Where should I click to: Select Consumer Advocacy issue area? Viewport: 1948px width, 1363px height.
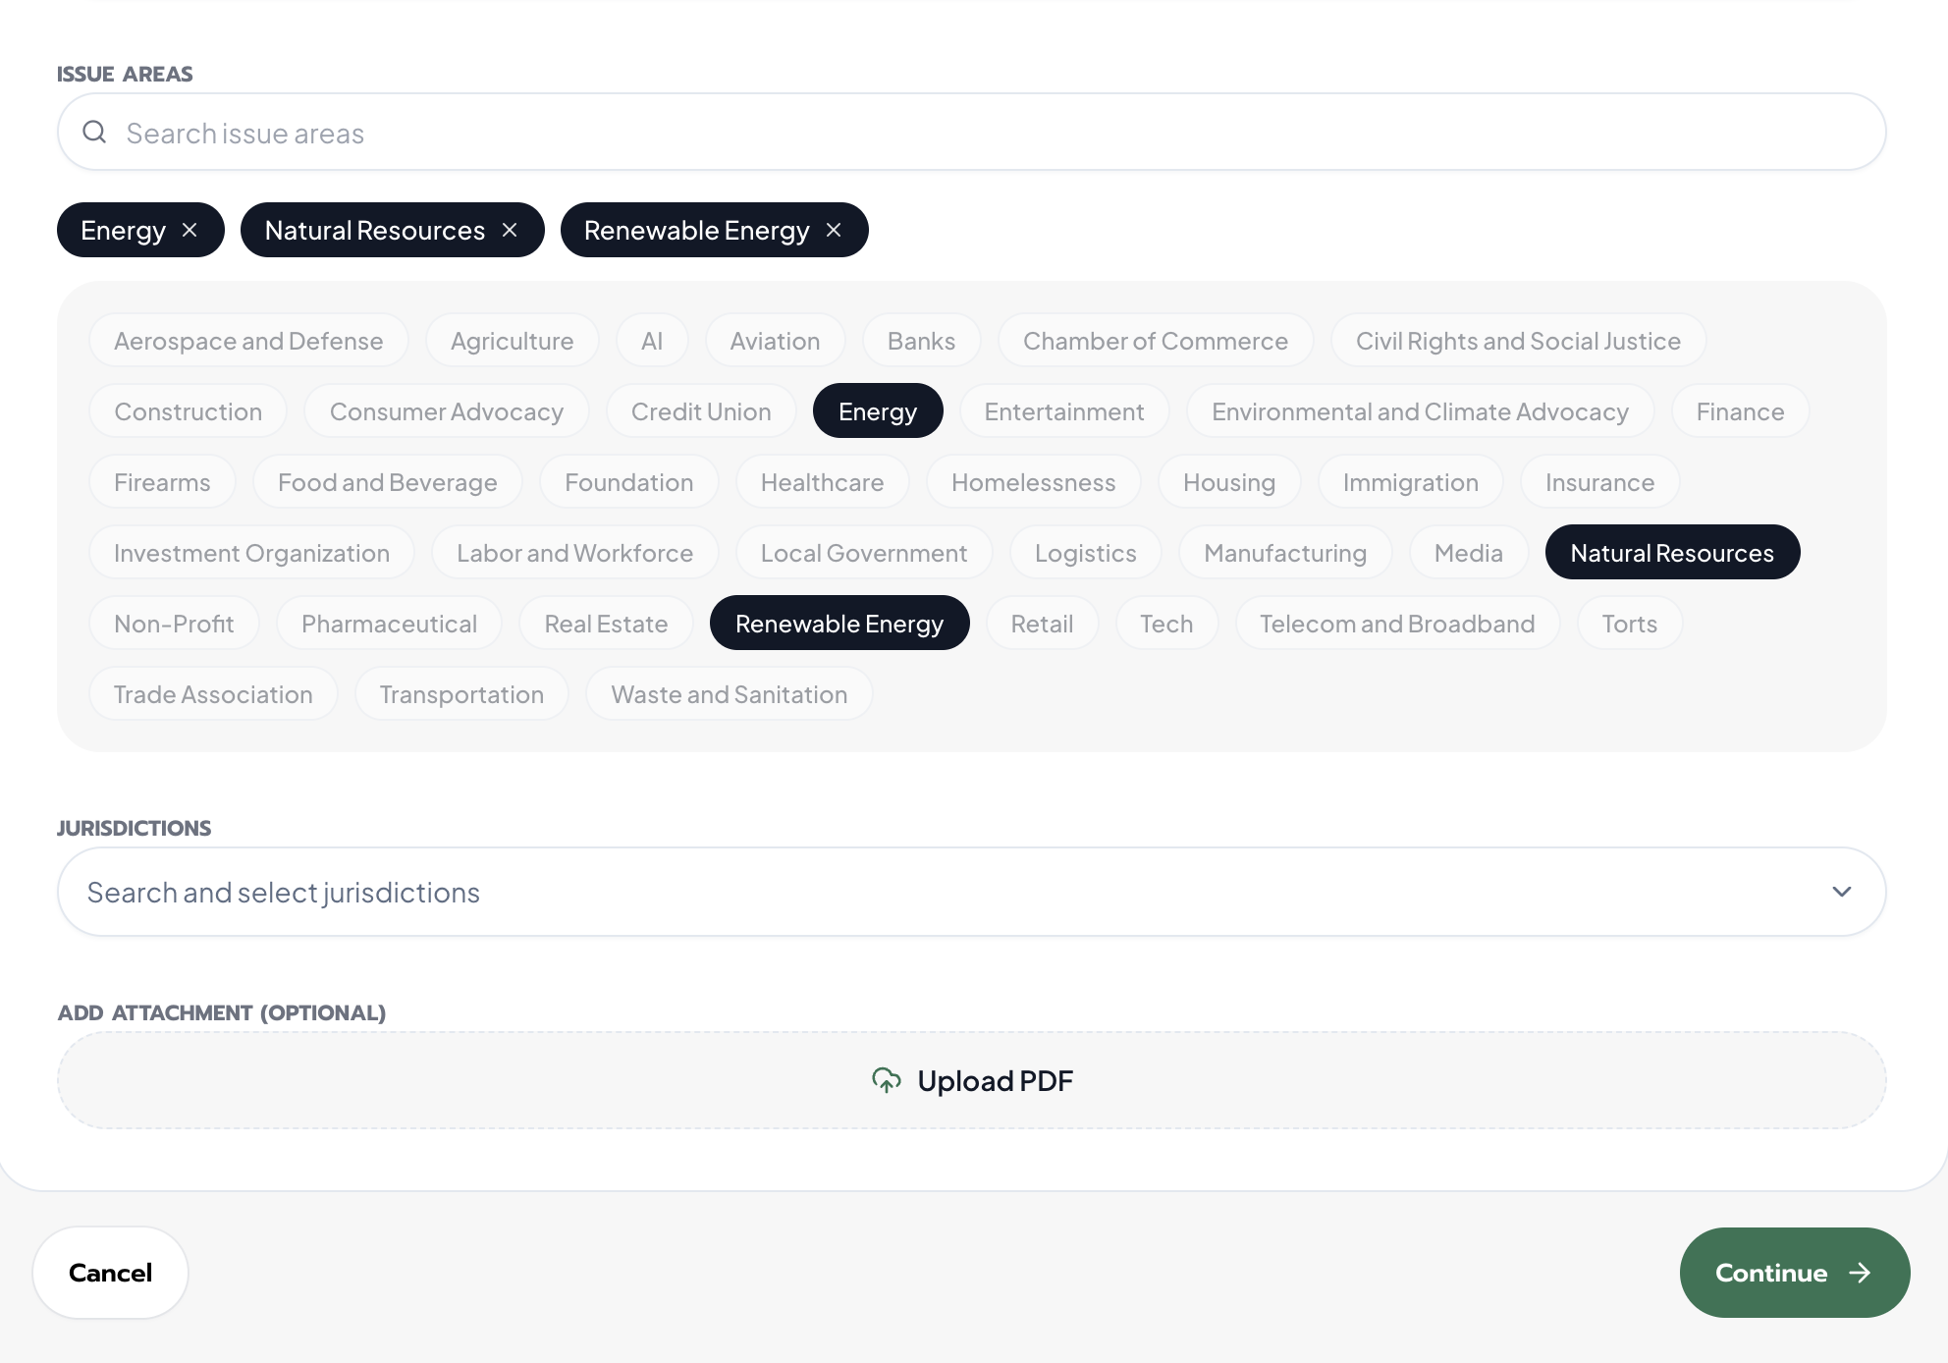(x=447, y=410)
